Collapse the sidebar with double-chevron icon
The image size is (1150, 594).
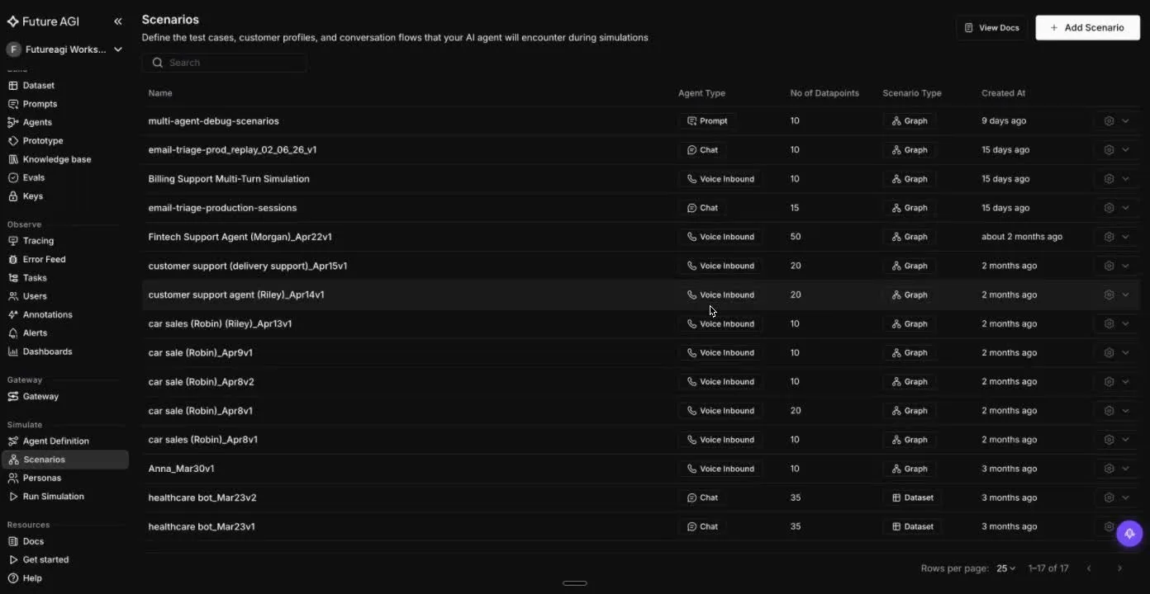click(117, 21)
